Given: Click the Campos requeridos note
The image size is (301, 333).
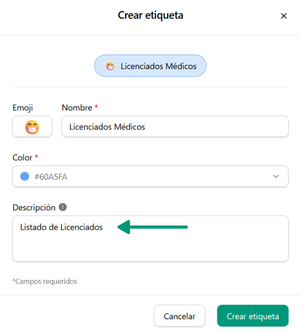Looking at the screenshot, I should (45, 281).
